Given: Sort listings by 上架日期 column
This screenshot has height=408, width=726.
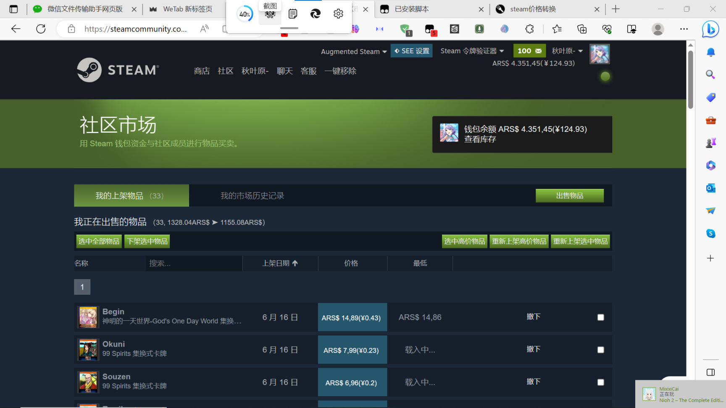Looking at the screenshot, I should 280,263.
